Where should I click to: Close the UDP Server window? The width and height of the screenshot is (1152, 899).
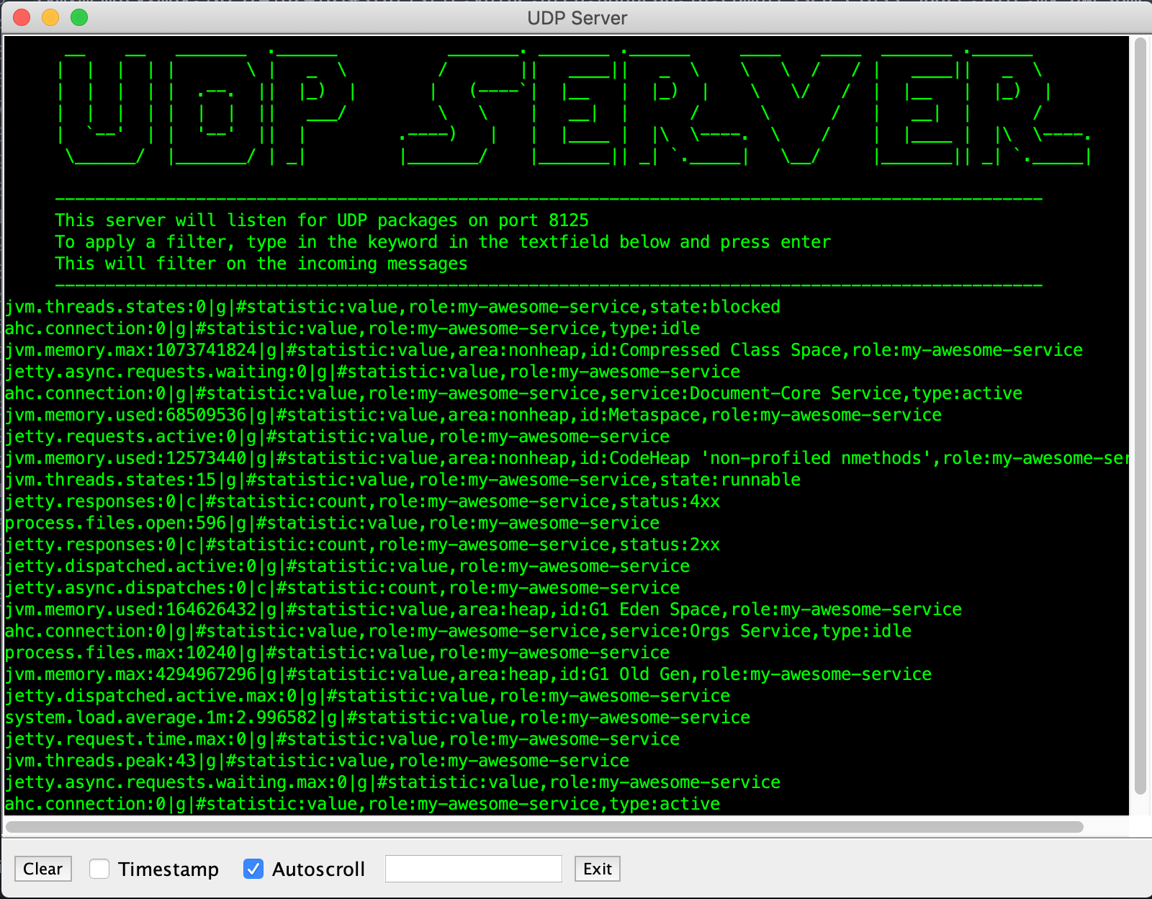point(22,17)
